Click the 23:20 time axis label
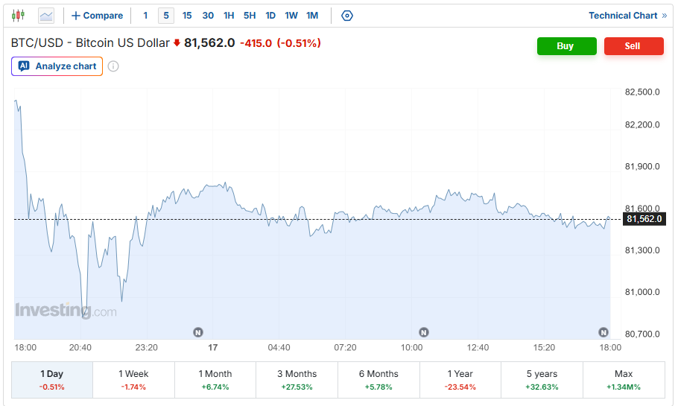This screenshot has width=678, height=406. (147, 348)
